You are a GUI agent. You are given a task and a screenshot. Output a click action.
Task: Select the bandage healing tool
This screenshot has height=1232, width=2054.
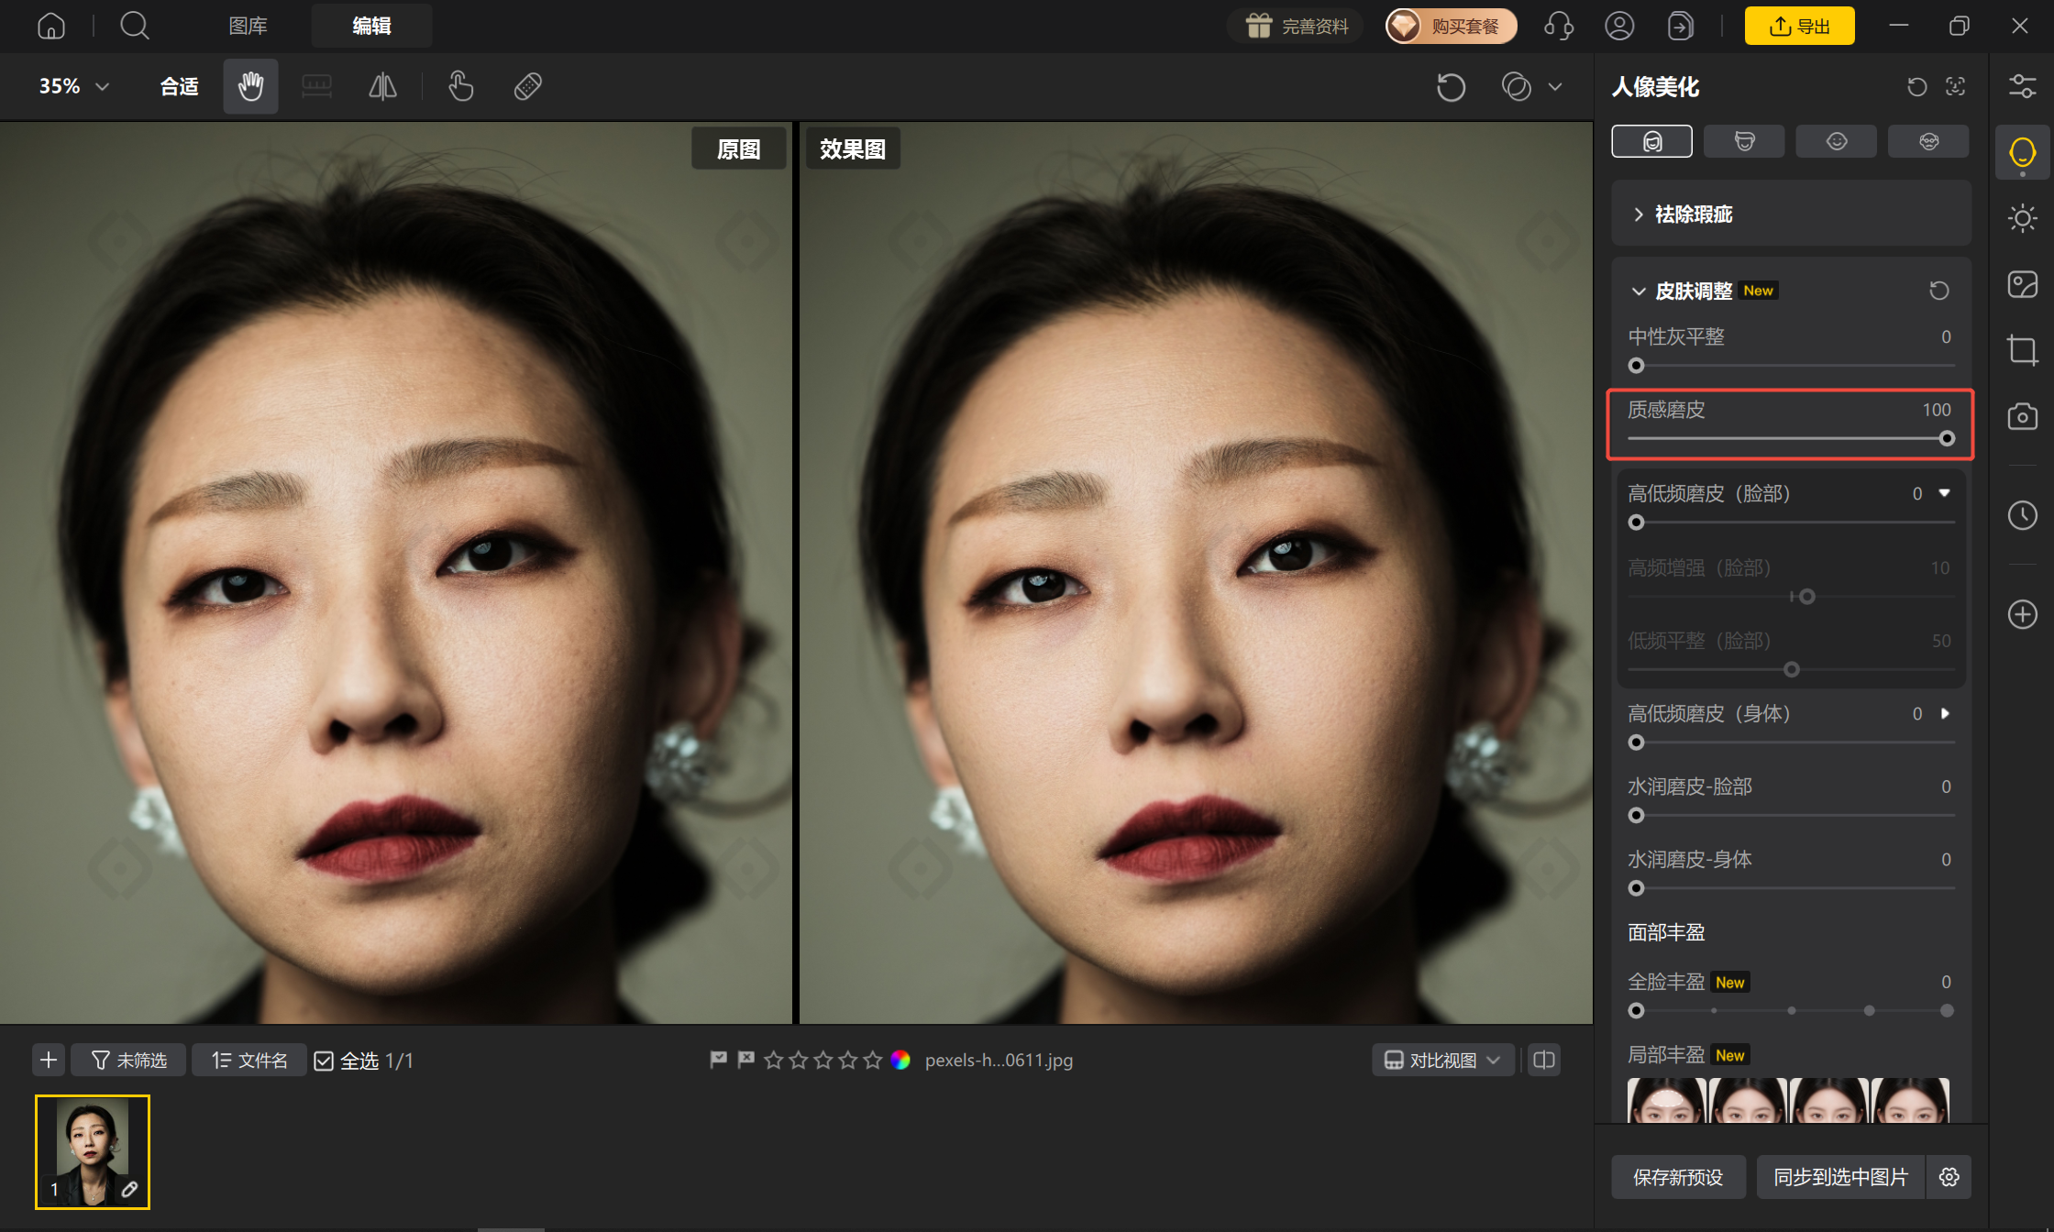528,86
